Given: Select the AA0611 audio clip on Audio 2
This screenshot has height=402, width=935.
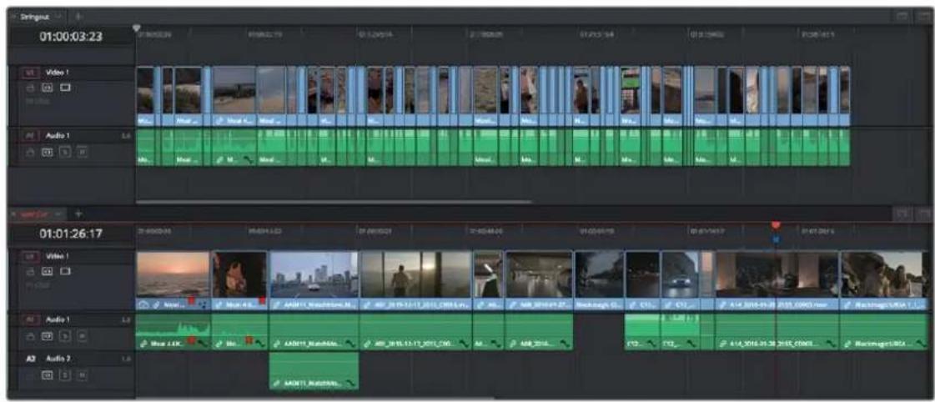Looking at the screenshot, I should pos(314,369).
